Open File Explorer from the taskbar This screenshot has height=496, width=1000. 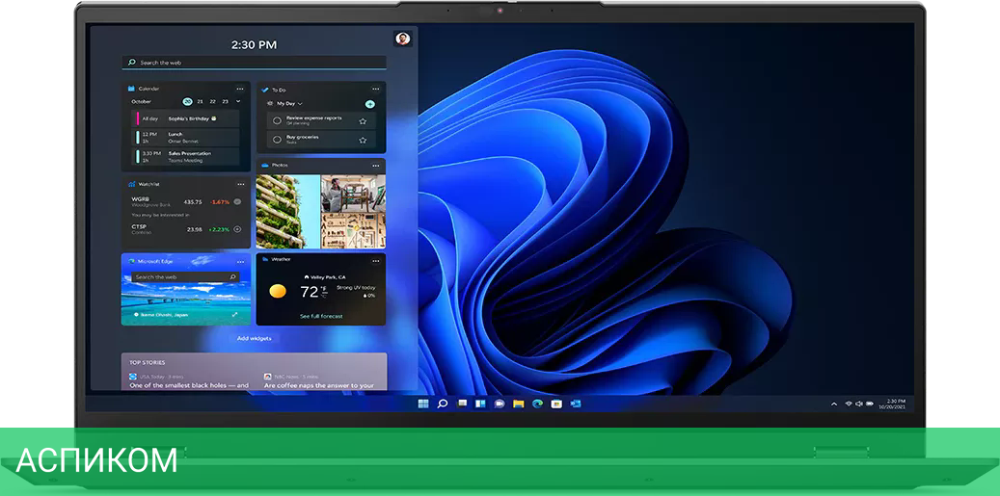pyautogui.click(x=518, y=404)
